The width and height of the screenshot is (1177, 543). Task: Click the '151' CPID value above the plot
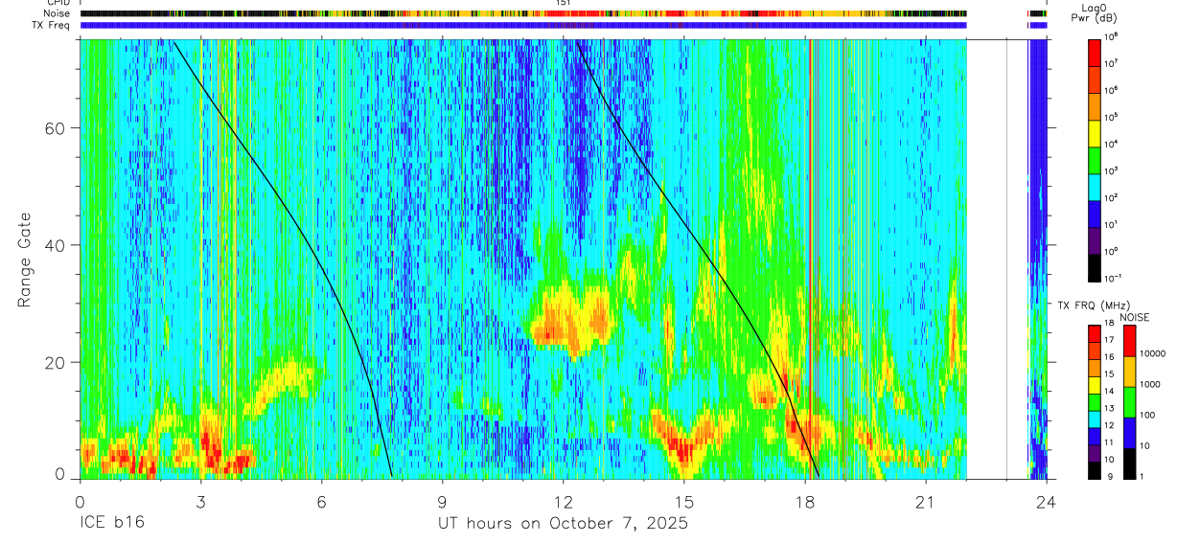(564, 3)
